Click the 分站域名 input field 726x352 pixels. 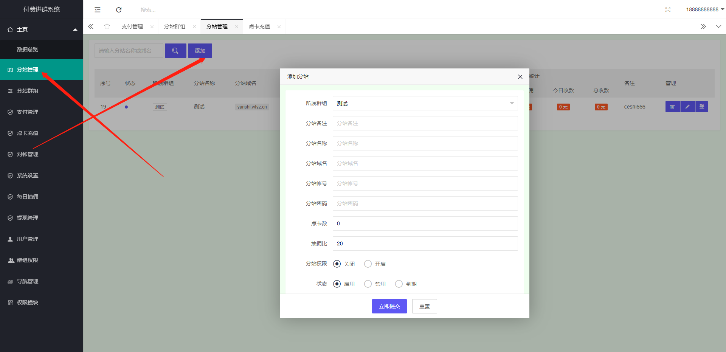point(425,163)
